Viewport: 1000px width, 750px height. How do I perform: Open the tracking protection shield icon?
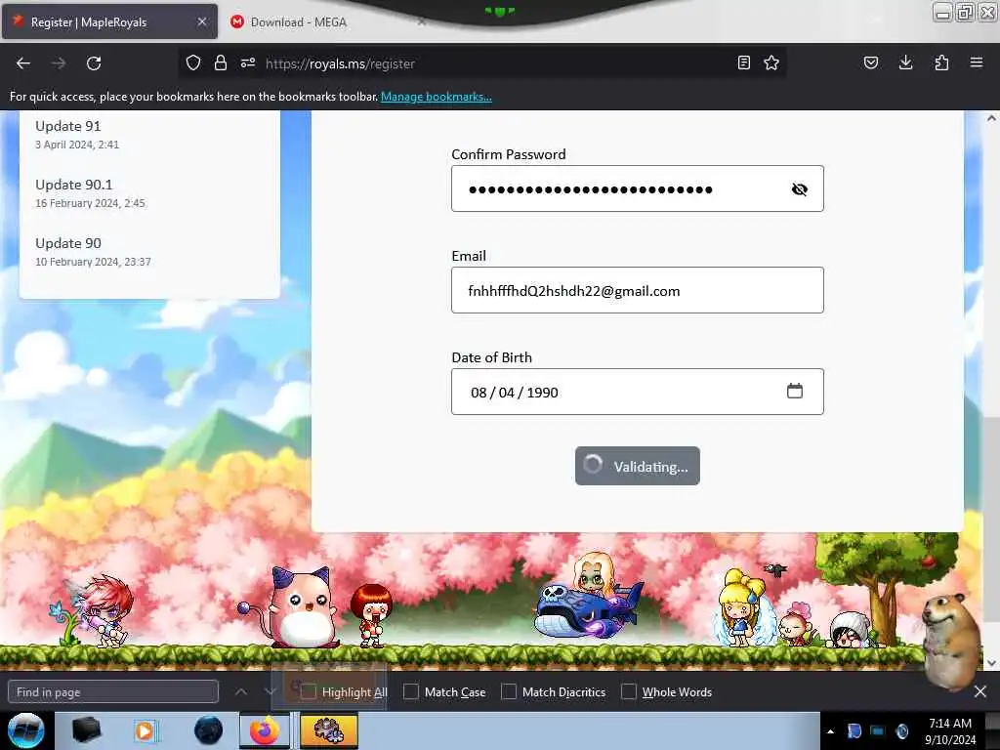coord(193,63)
